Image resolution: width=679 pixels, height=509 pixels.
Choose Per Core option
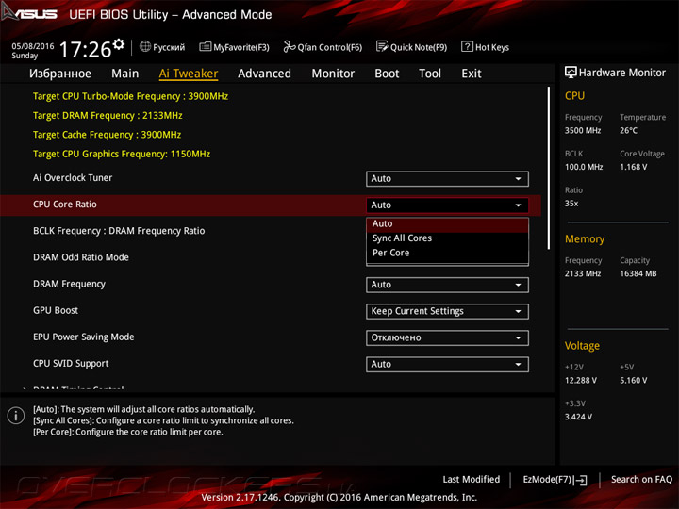pos(447,253)
